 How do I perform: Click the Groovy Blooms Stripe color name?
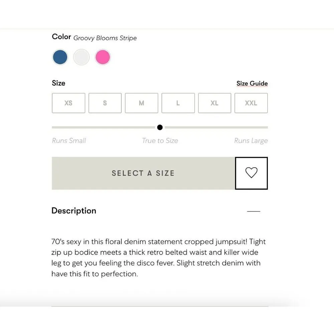point(105,38)
